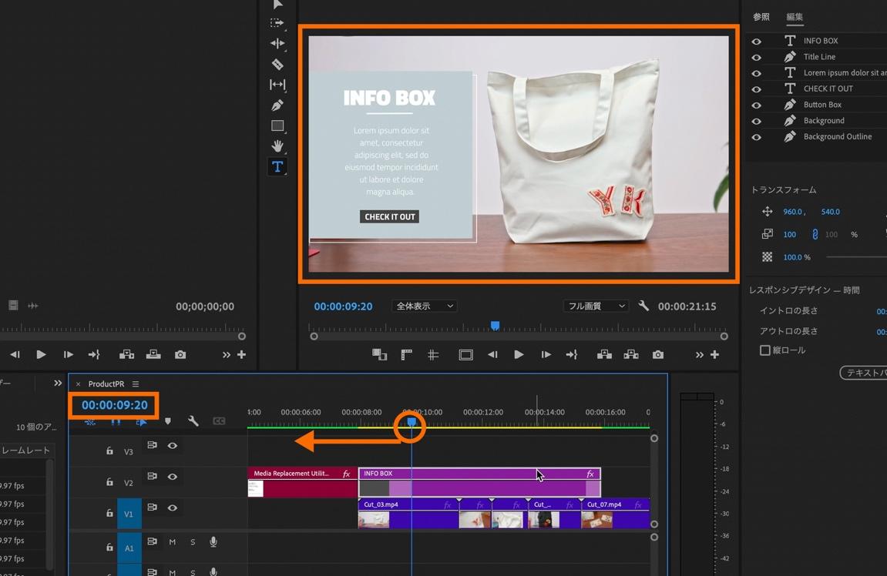Enable the 縦ロール checkbox

[764, 350]
